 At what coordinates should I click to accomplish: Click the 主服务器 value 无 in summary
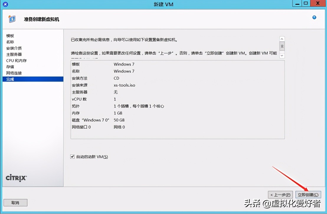pyautogui.click(x=116, y=92)
